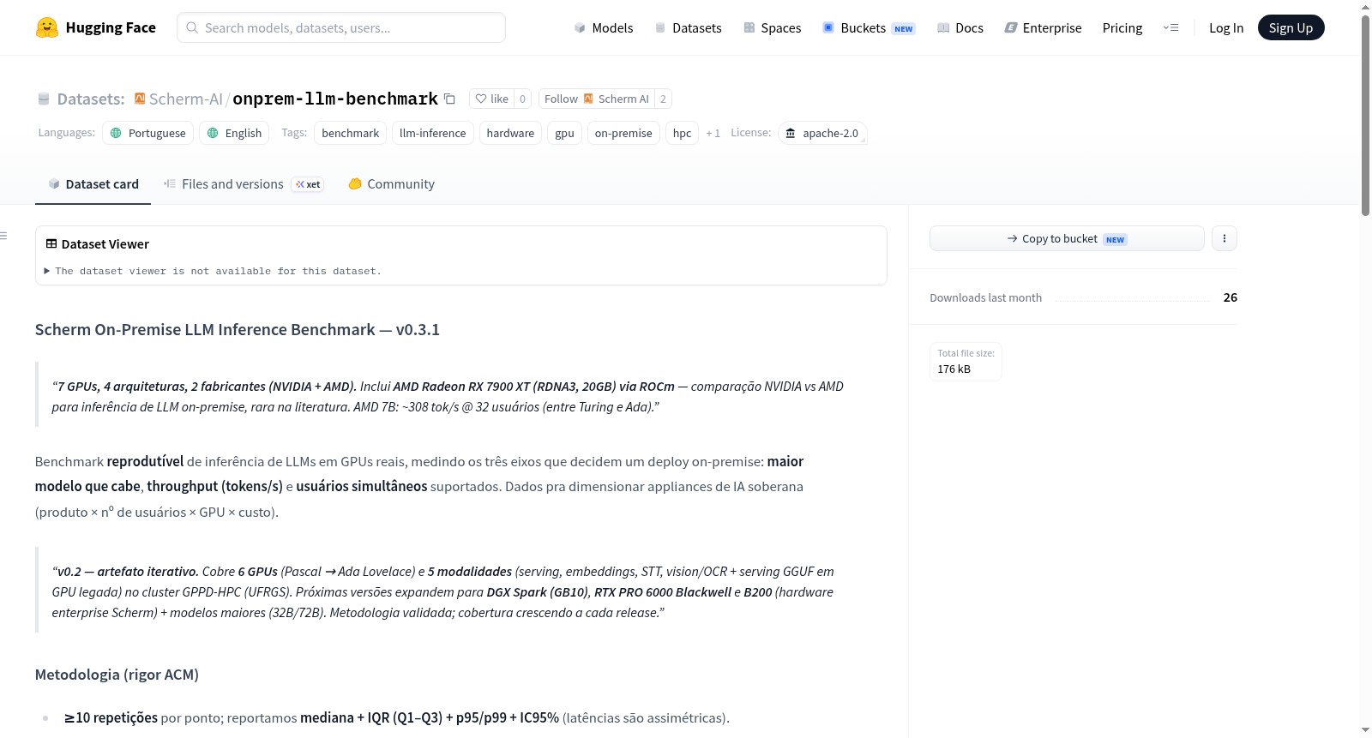This screenshot has height=738, width=1372.
Task: Click the license icon beside apache-2.0
Action: coord(791,133)
